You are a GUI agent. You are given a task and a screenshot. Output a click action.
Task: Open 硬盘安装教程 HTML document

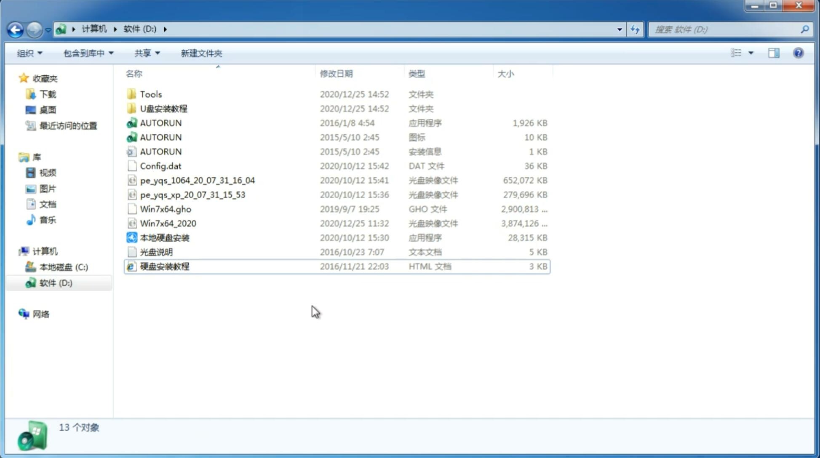pos(164,266)
